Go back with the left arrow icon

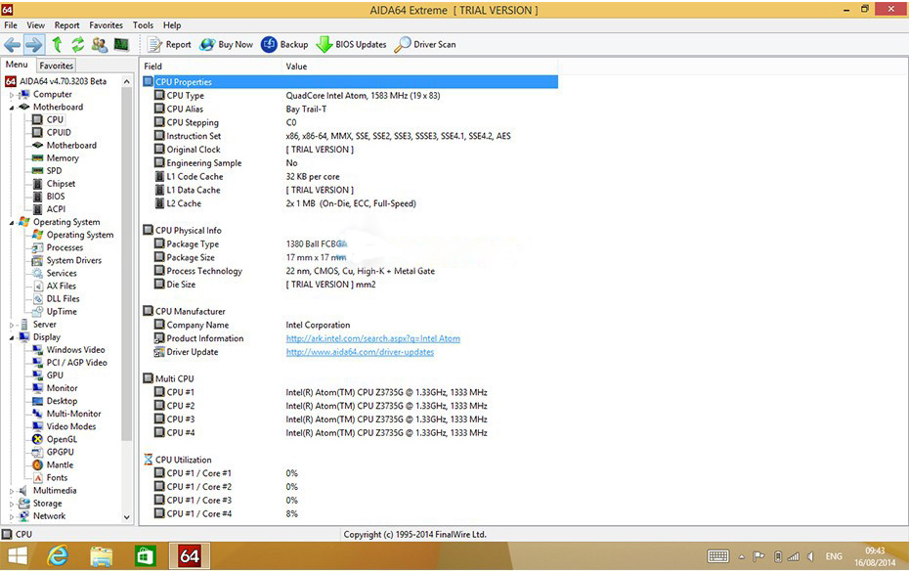[x=12, y=45]
